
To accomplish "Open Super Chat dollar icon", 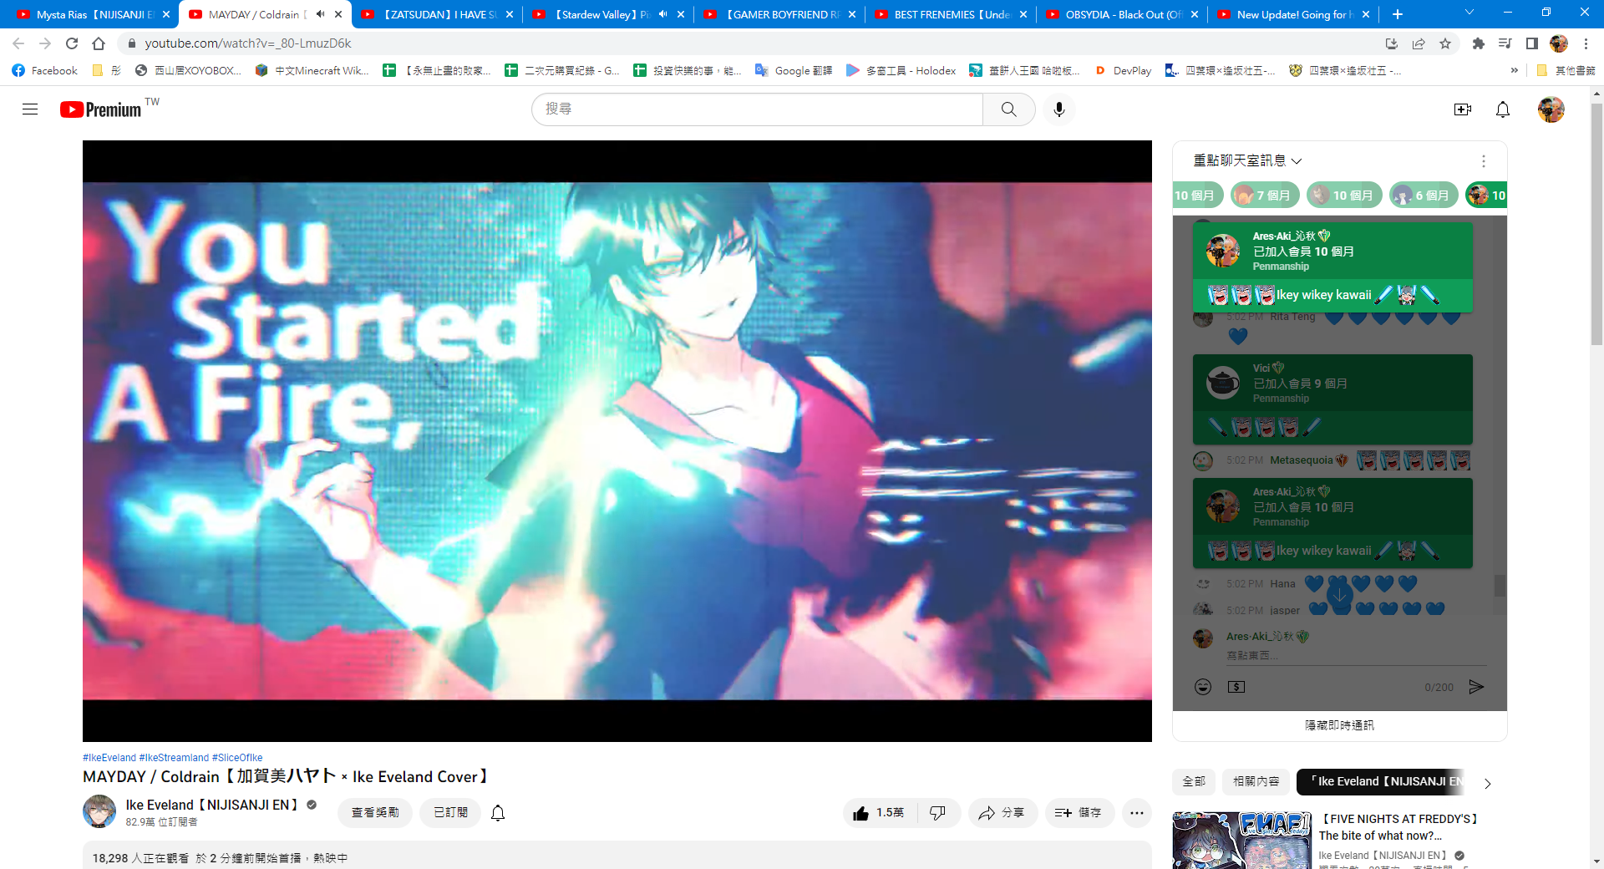I will coord(1236,687).
